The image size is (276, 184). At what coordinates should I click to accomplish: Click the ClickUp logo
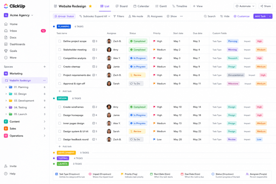(x=15, y=6)
